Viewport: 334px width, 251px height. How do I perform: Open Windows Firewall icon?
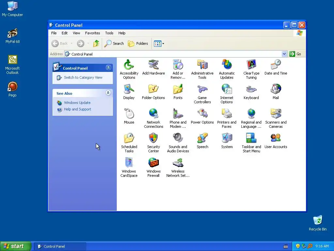(x=153, y=163)
